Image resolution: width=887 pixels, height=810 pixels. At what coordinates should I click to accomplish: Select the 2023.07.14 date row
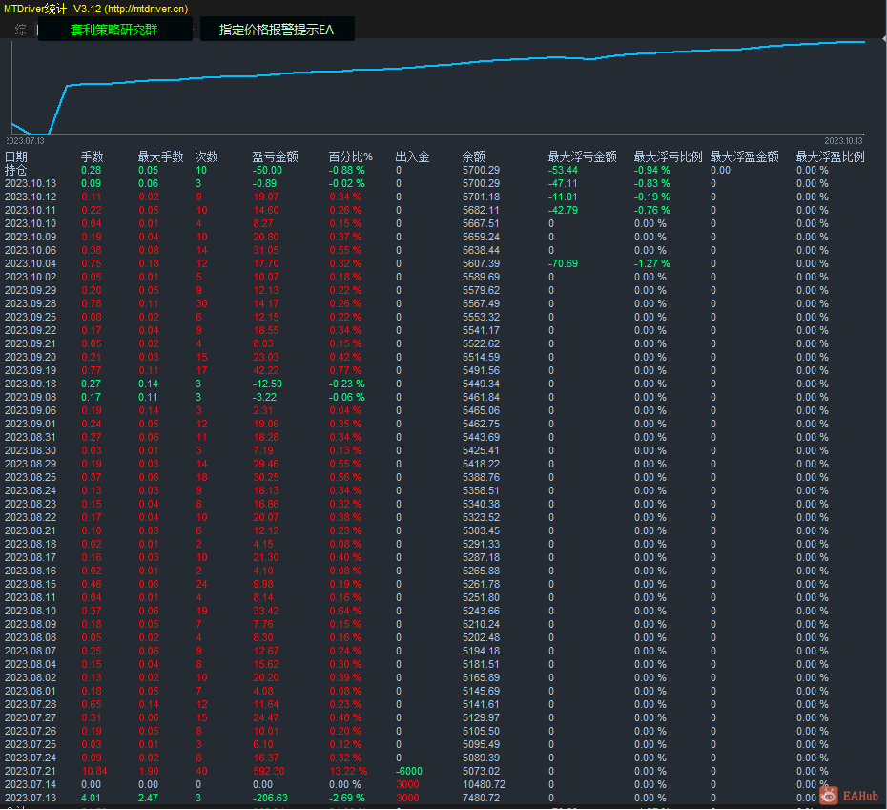[31, 784]
